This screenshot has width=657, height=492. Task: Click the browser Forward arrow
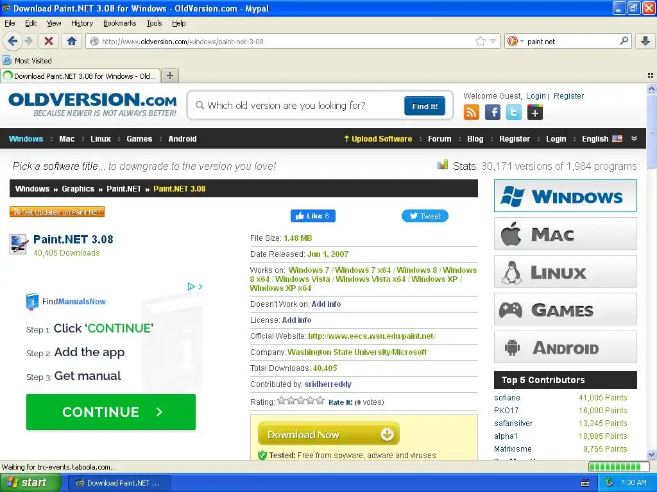click(x=28, y=41)
